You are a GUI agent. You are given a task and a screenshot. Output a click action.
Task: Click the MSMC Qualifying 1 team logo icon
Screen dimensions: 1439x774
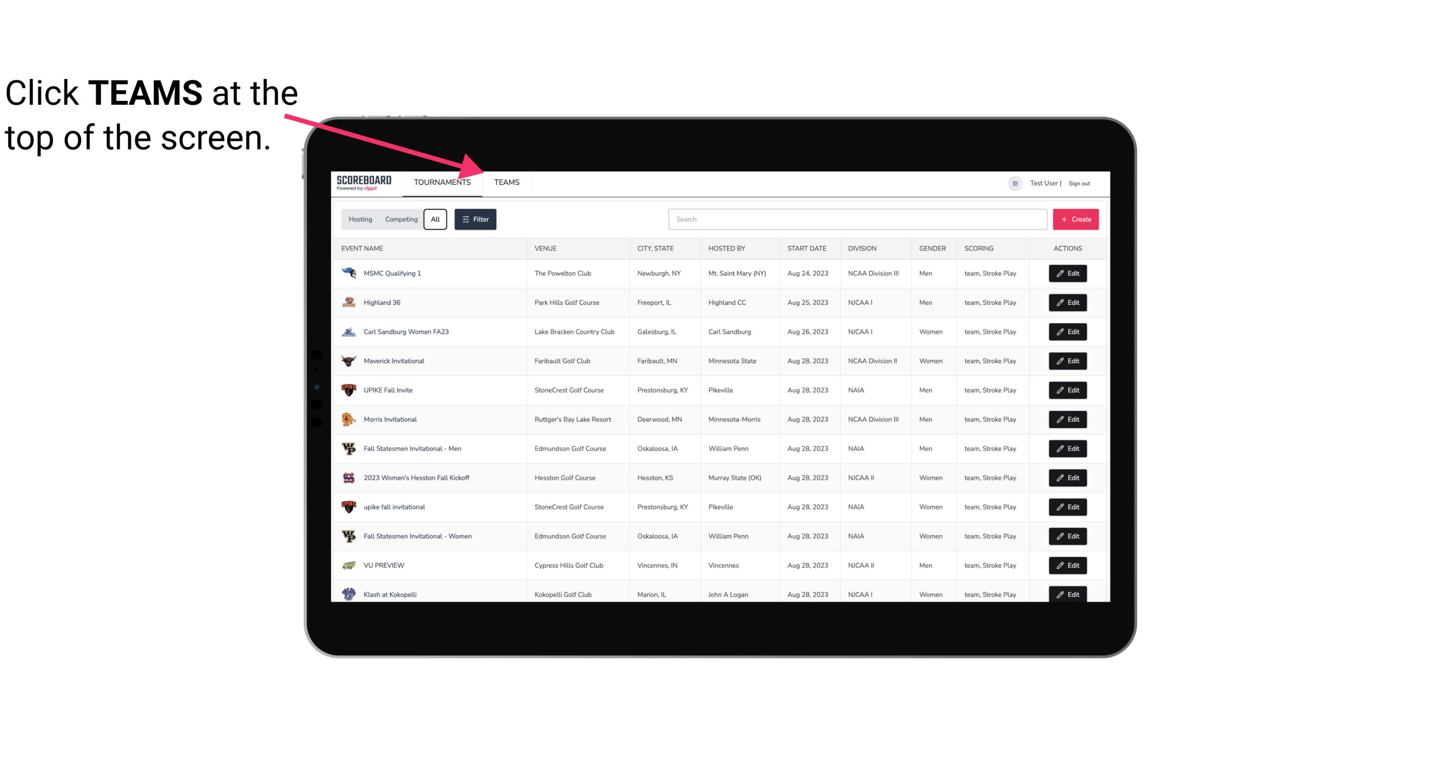350,274
